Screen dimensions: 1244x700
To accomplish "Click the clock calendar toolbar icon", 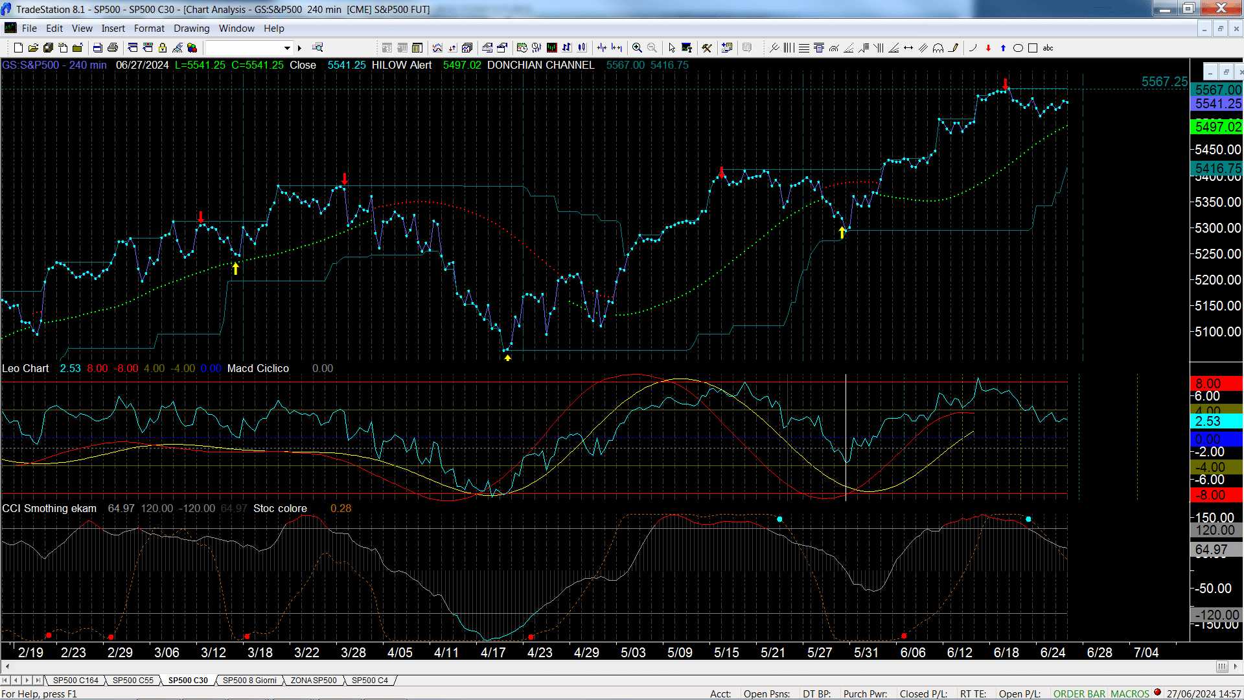I will [x=522, y=48].
